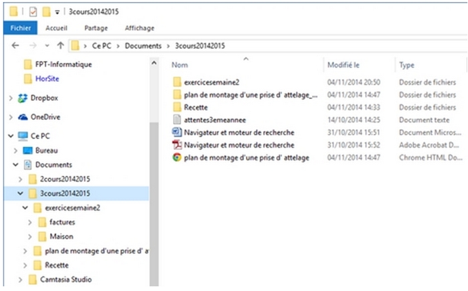Sort files by the Modifié le column header
468x291 pixels.
click(344, 65)
